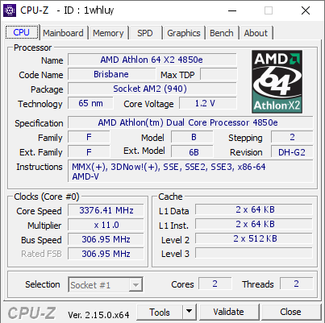The height and width of the screenshot is (323, 325).
Task: Click the Rated FSB value field
Action: tap(106, 254)
